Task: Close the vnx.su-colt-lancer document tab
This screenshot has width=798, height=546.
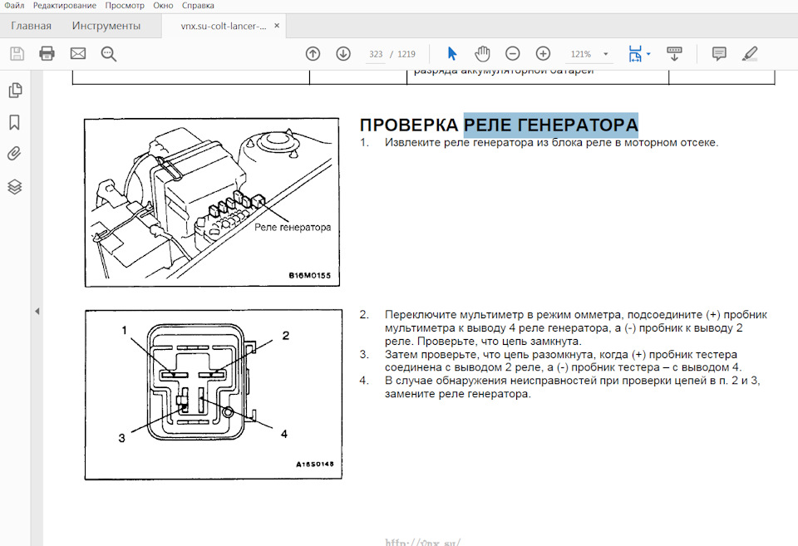Action: [x=277, y=26]
